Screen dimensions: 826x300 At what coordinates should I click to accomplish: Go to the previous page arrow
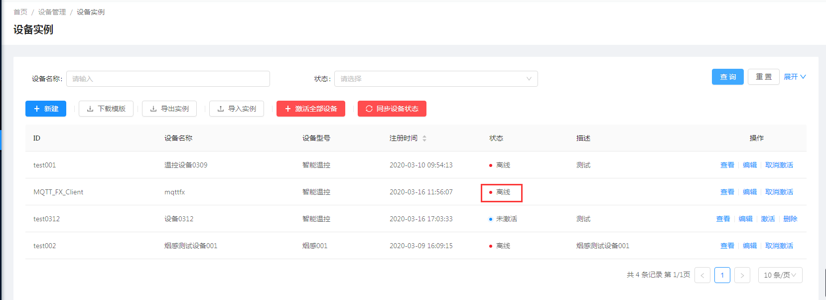tap(702, 275)
